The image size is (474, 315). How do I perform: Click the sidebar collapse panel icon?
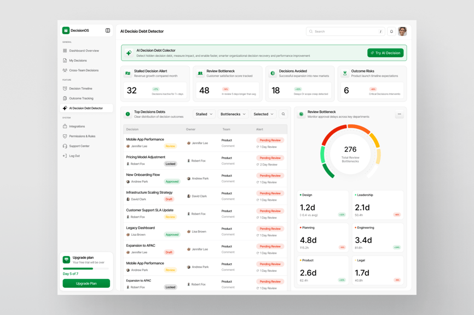point(108,31)
